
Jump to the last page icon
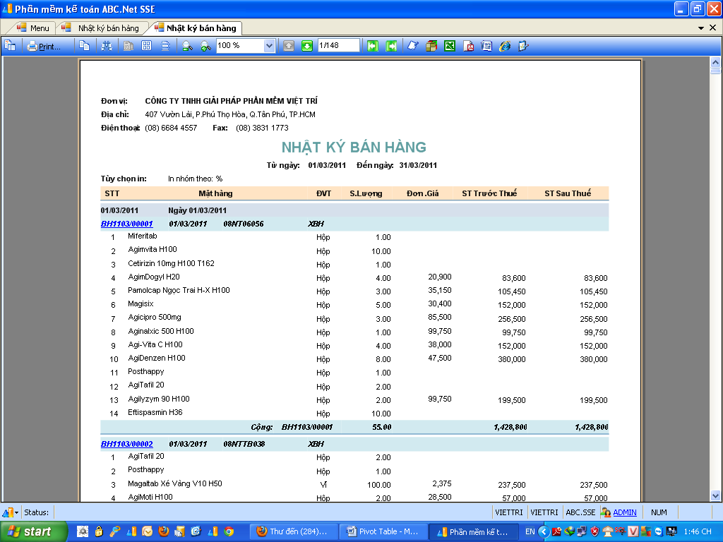click(x=391, y=46)
